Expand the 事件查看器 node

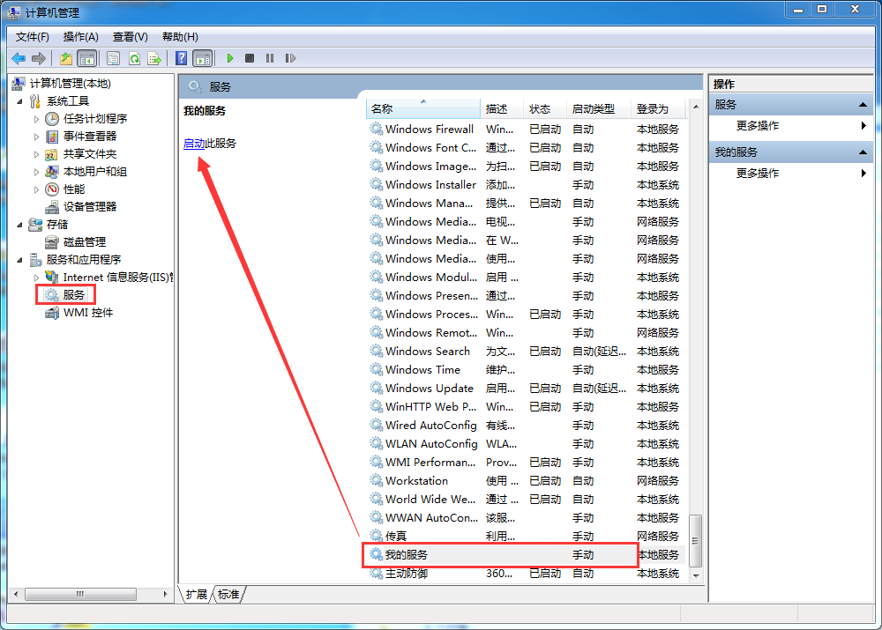[x=36, y=137]
